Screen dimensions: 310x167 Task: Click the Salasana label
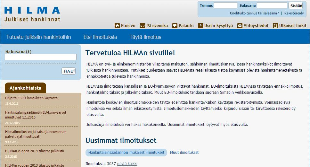pos(248,5)
